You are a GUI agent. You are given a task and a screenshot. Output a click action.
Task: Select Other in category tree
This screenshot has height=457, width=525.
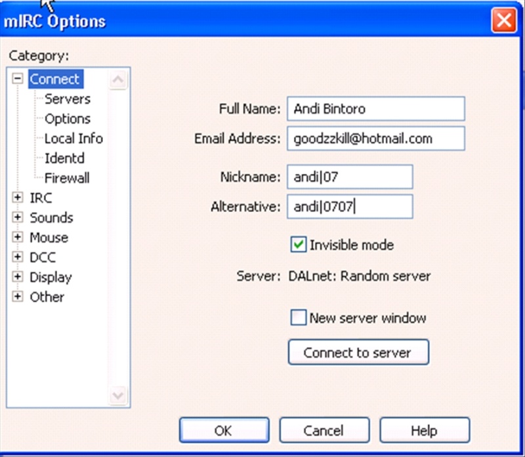(x=47, y=297)
